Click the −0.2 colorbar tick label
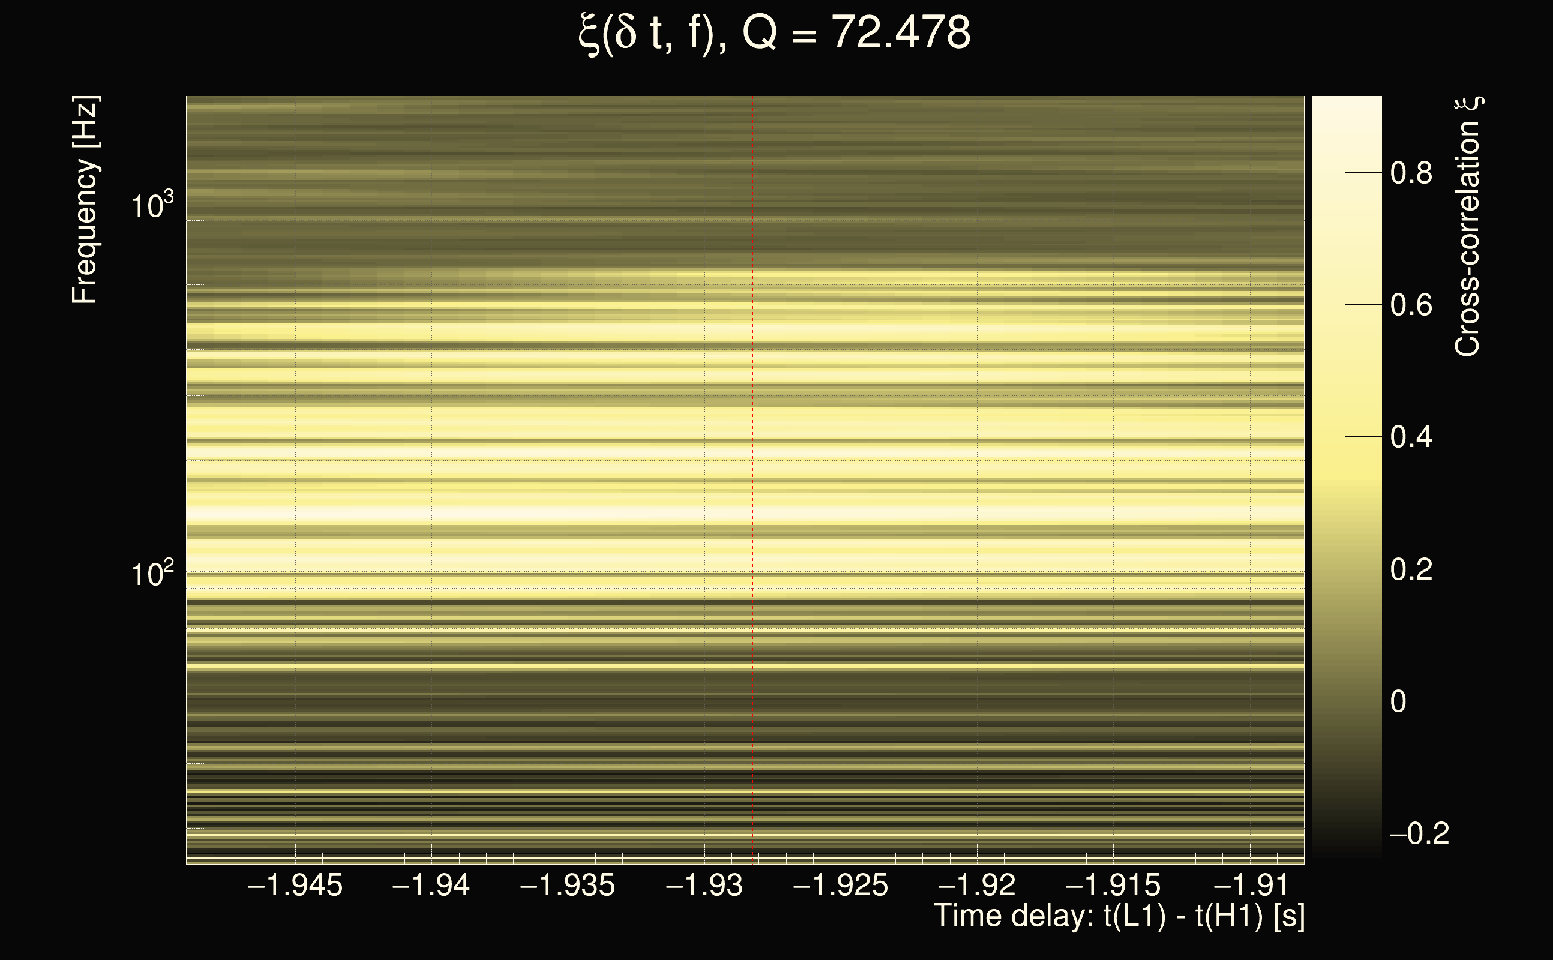Screen dimensions: 1553x960 point(1419,833)
